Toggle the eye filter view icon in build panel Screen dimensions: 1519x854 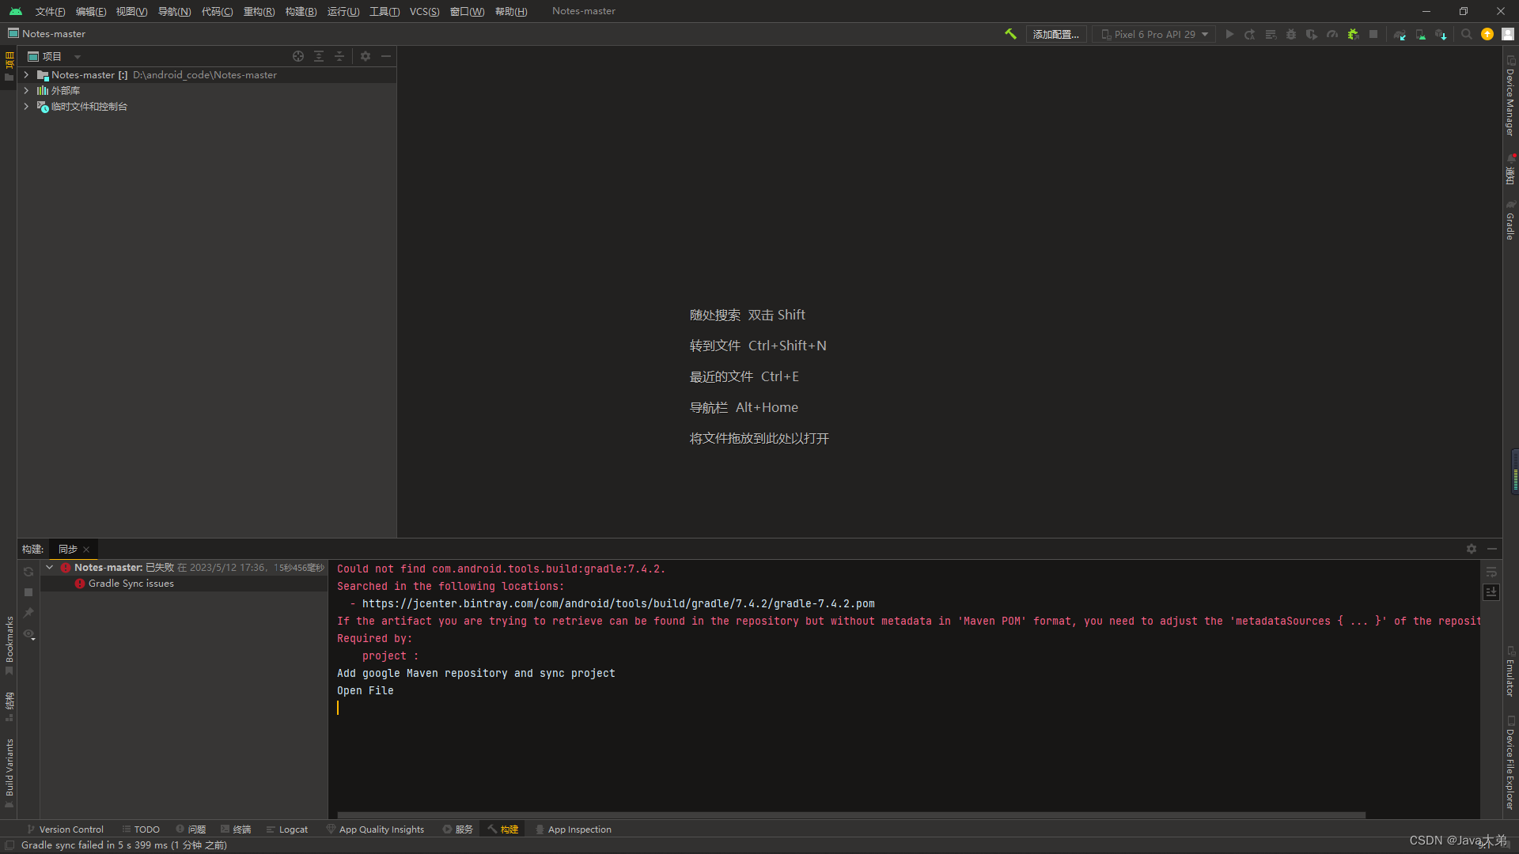tap(28, 634)
